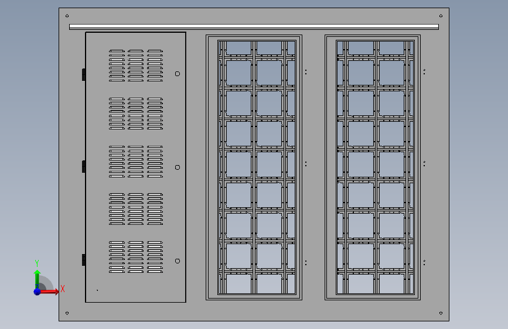Select the center grid window frame
The height and width of the screenshot is (329, 508).
[254, 167]
